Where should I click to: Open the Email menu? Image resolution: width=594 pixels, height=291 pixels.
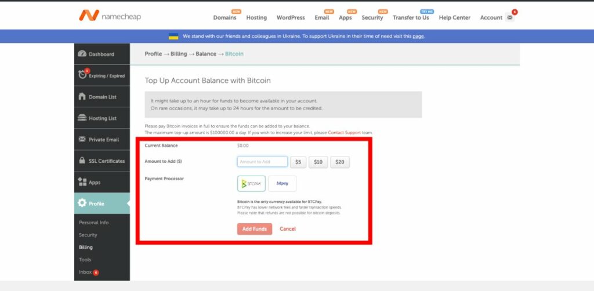coord(321,17)
